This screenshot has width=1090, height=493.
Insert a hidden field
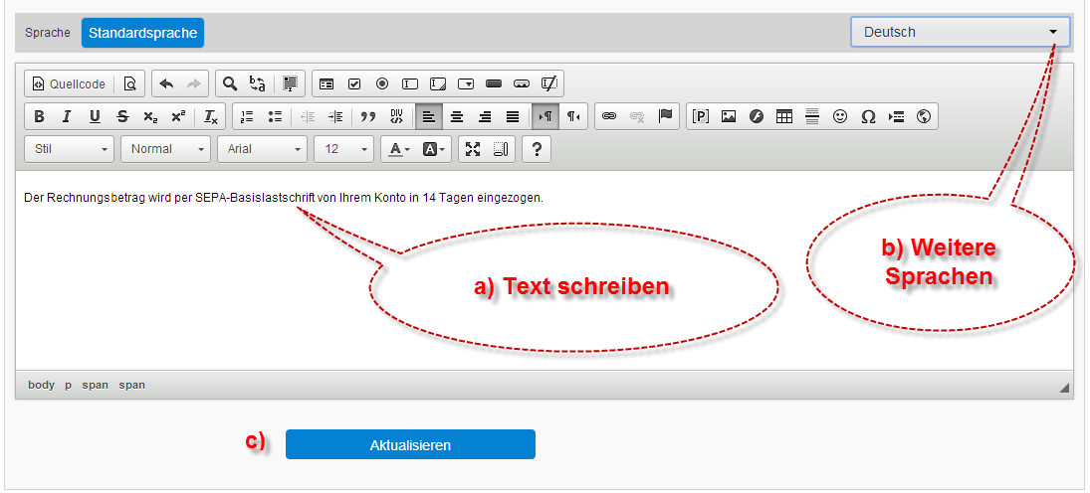pos(549,84)
